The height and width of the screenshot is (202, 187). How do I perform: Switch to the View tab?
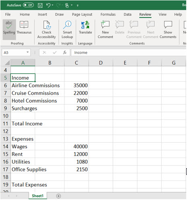coord(162,15)
